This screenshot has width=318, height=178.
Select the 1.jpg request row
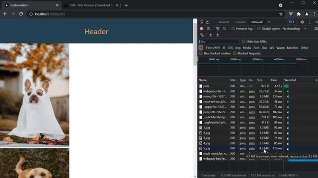tap(258, 128)
